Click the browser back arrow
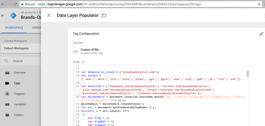The height and width of the screenshot is (126, 265). pyautogui.click(x=3, y=4)
